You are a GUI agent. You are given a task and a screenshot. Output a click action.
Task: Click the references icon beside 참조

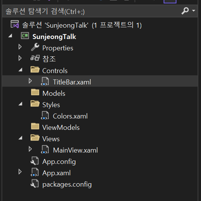(x=35, y=58)
